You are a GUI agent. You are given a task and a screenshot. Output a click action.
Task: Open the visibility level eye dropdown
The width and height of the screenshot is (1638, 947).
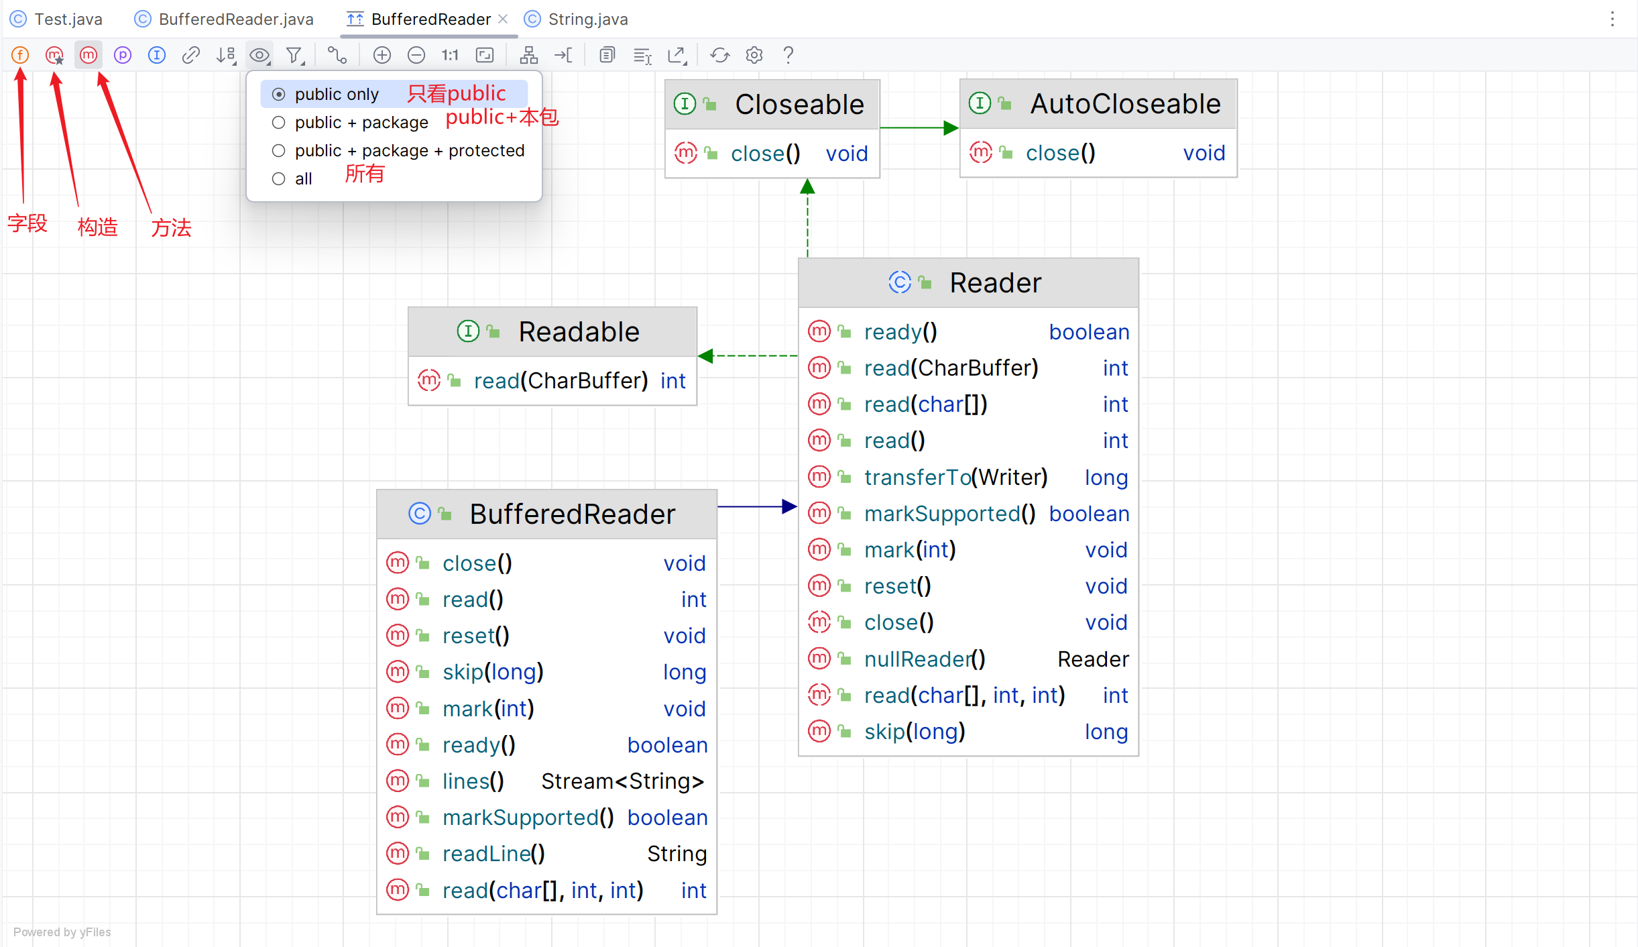click(x=260, y=55)
